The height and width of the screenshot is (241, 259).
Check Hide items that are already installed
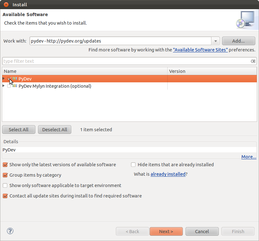point(133,165)
